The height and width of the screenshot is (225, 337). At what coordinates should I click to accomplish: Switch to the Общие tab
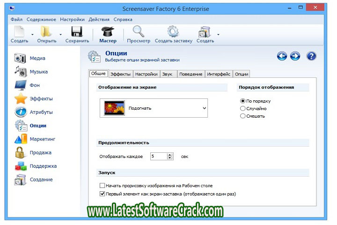coord(98,74)
